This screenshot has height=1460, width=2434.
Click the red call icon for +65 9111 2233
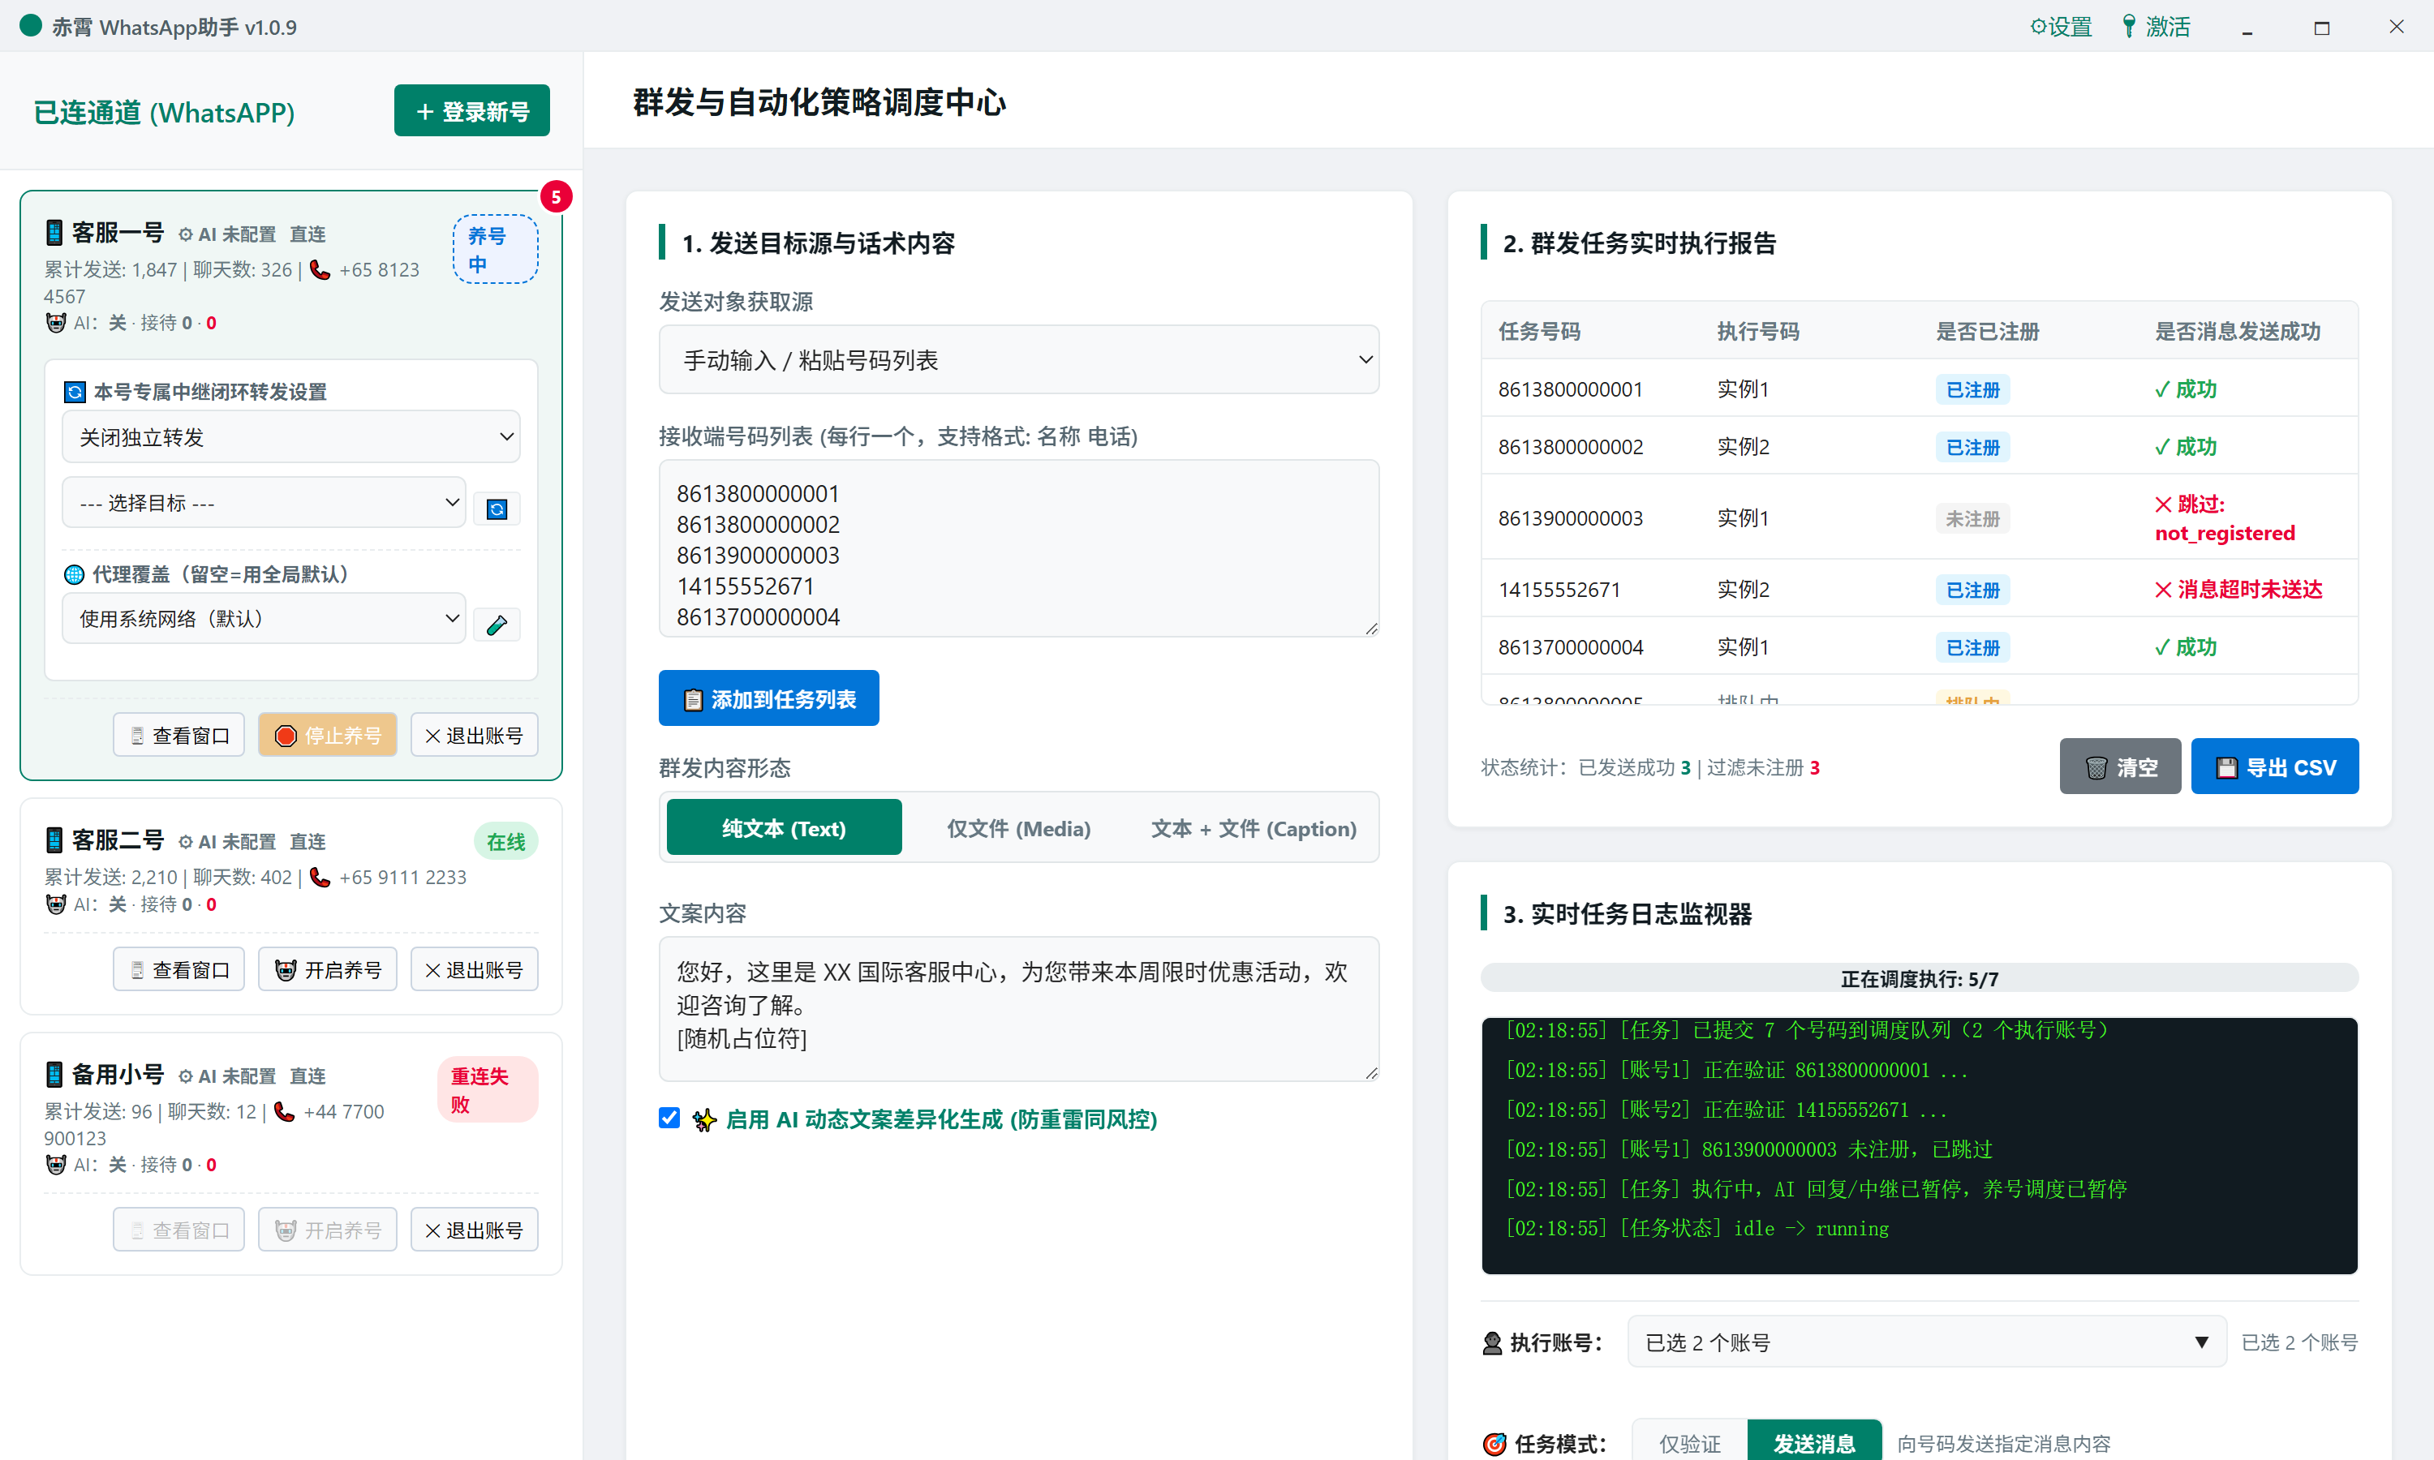pos(320,877)
